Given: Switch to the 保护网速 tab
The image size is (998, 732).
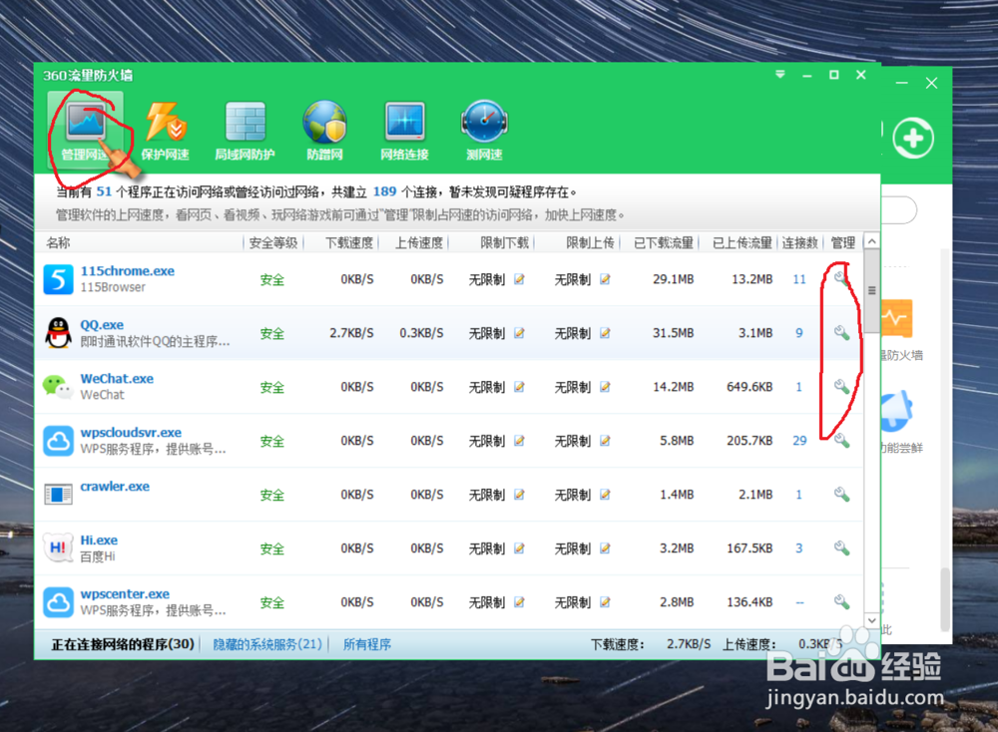Looking at the screenshot, I should [x=166, y=130].
